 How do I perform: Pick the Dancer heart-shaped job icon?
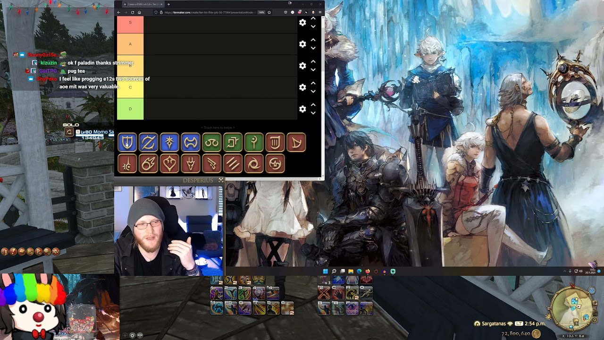click(x=169, y=164)
